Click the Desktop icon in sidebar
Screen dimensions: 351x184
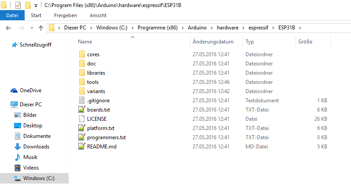click(18, 126)
